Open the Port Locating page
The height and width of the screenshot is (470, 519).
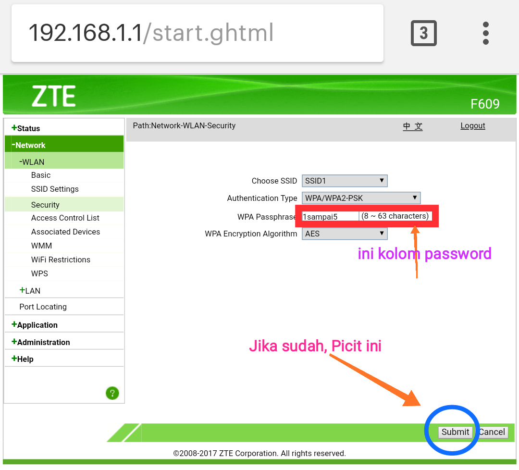click(43, 307)
